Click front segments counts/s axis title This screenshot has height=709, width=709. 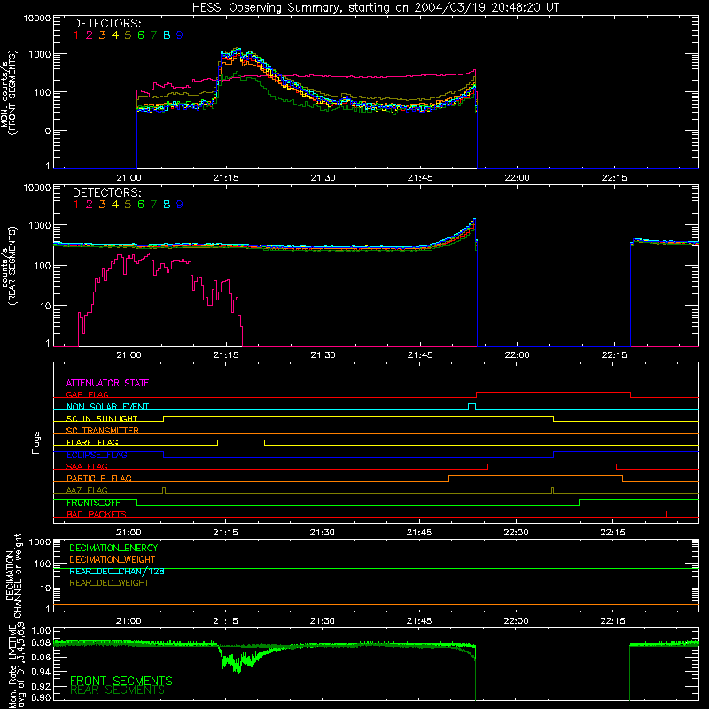[x=9, y=92]
